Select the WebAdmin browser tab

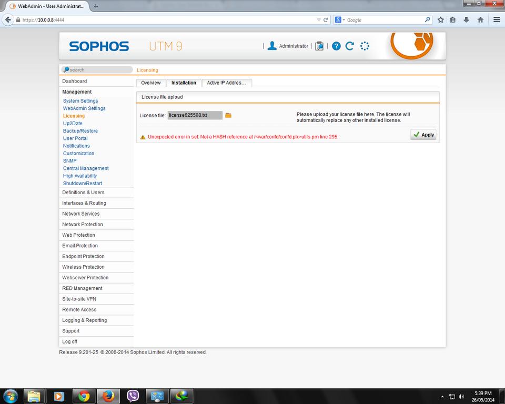[47, 6]
